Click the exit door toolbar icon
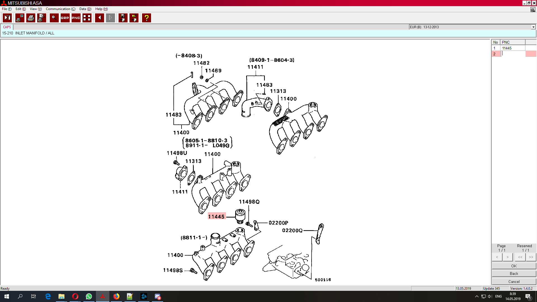Image resolution: width=537 pixels, height=302 pixels. [7, 18]
